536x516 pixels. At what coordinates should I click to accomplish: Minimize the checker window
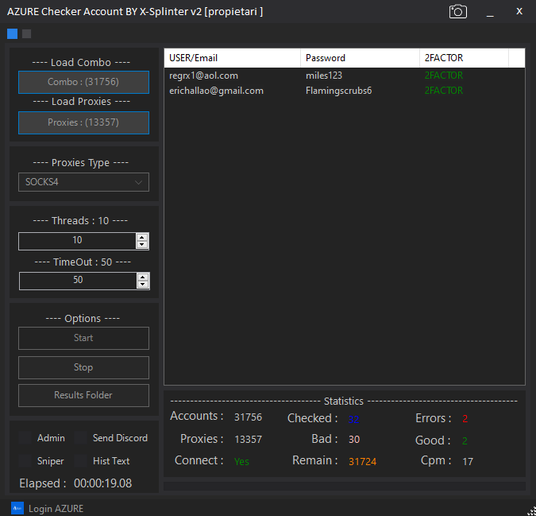pos(490,12)
